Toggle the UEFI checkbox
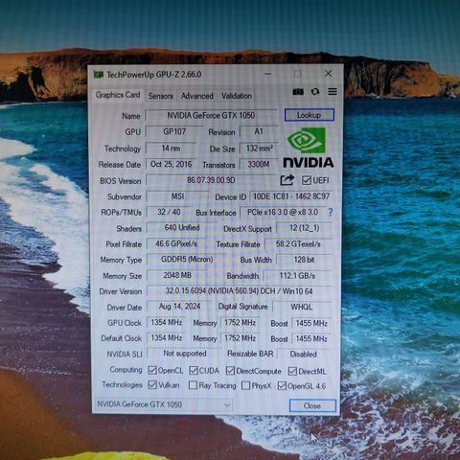 point(306,180)
